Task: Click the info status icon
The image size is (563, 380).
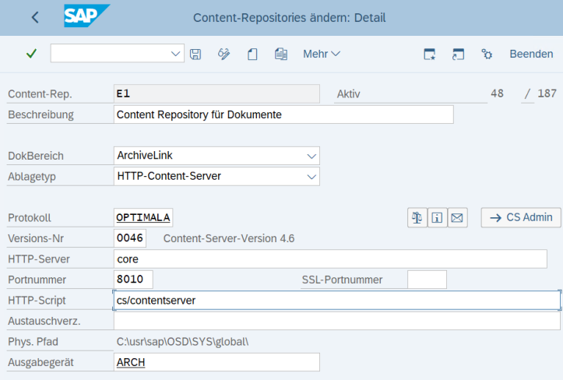Action: click(x=437, y=218)
